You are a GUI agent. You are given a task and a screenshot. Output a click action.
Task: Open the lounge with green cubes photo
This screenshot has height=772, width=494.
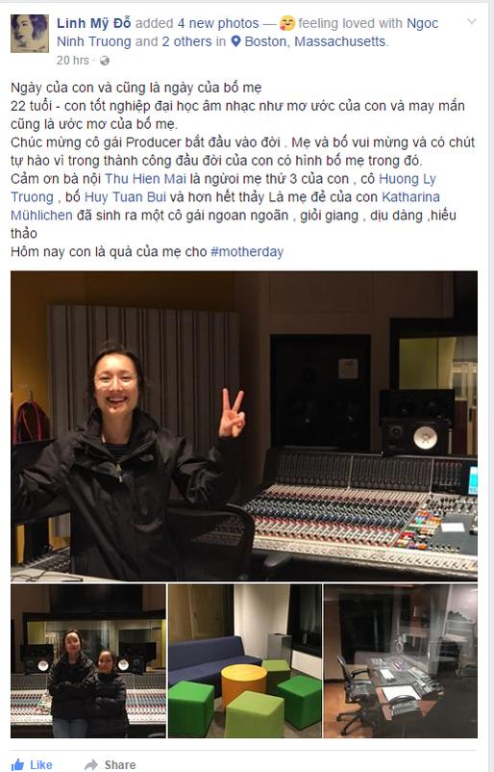tap(245, 660)
